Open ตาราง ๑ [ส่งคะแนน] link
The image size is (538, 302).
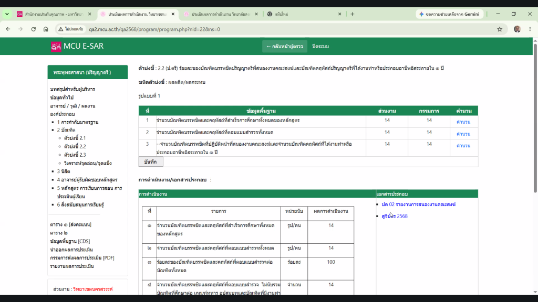(x=71, y=224)
